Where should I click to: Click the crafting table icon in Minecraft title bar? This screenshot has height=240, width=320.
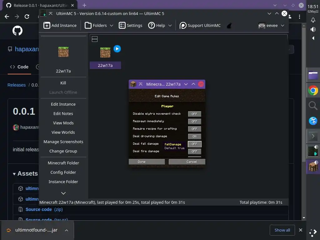click(x=133, y=84)
